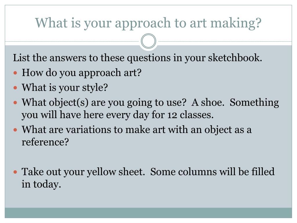Screen dimensions: 297x223
Task: Click the bullet next to 'What object(s) are you going to use?'
Action: click(15, 103)
